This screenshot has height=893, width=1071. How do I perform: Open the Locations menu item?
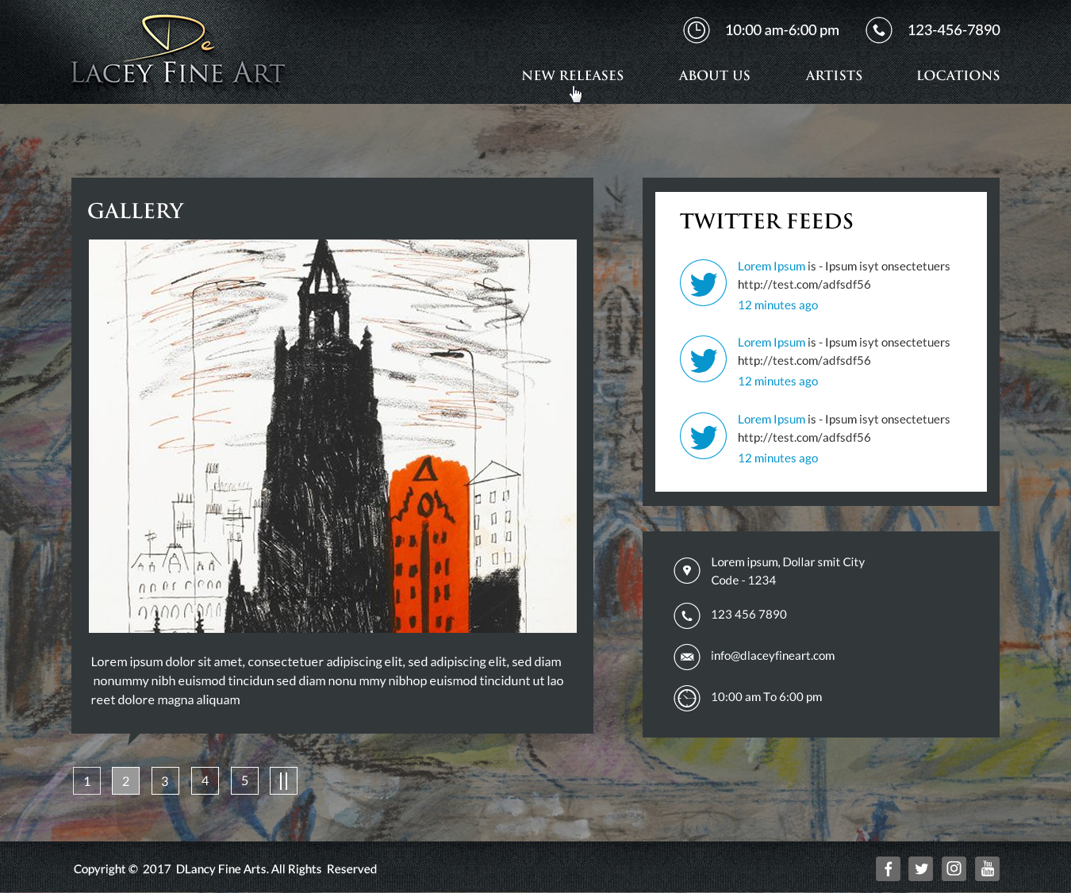(x=958, y=75)
